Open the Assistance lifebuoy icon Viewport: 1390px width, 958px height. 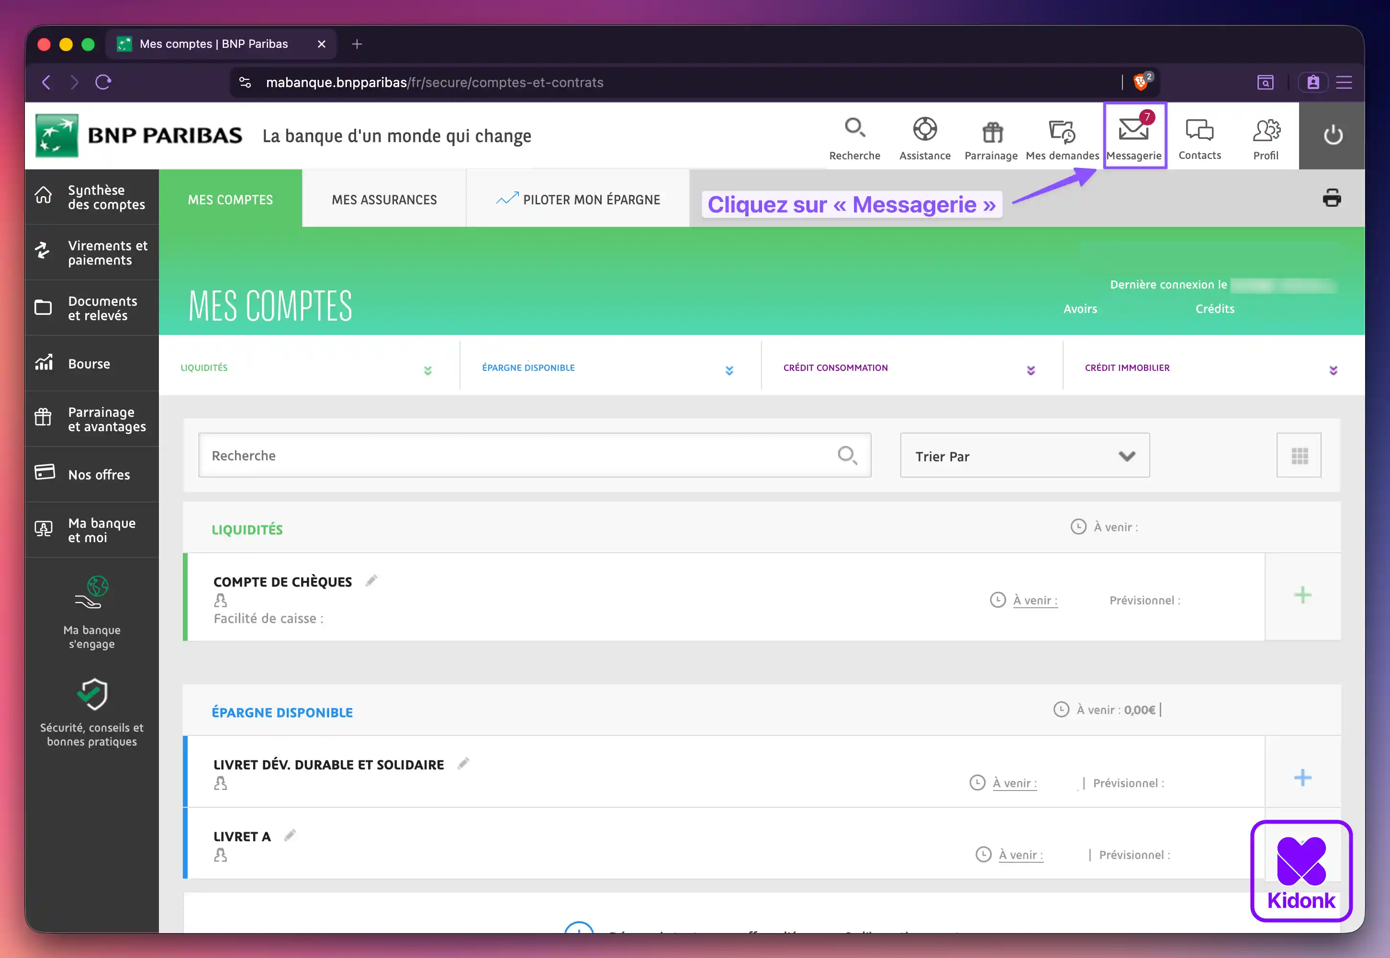pyautogui.click(x=925, y=128)
